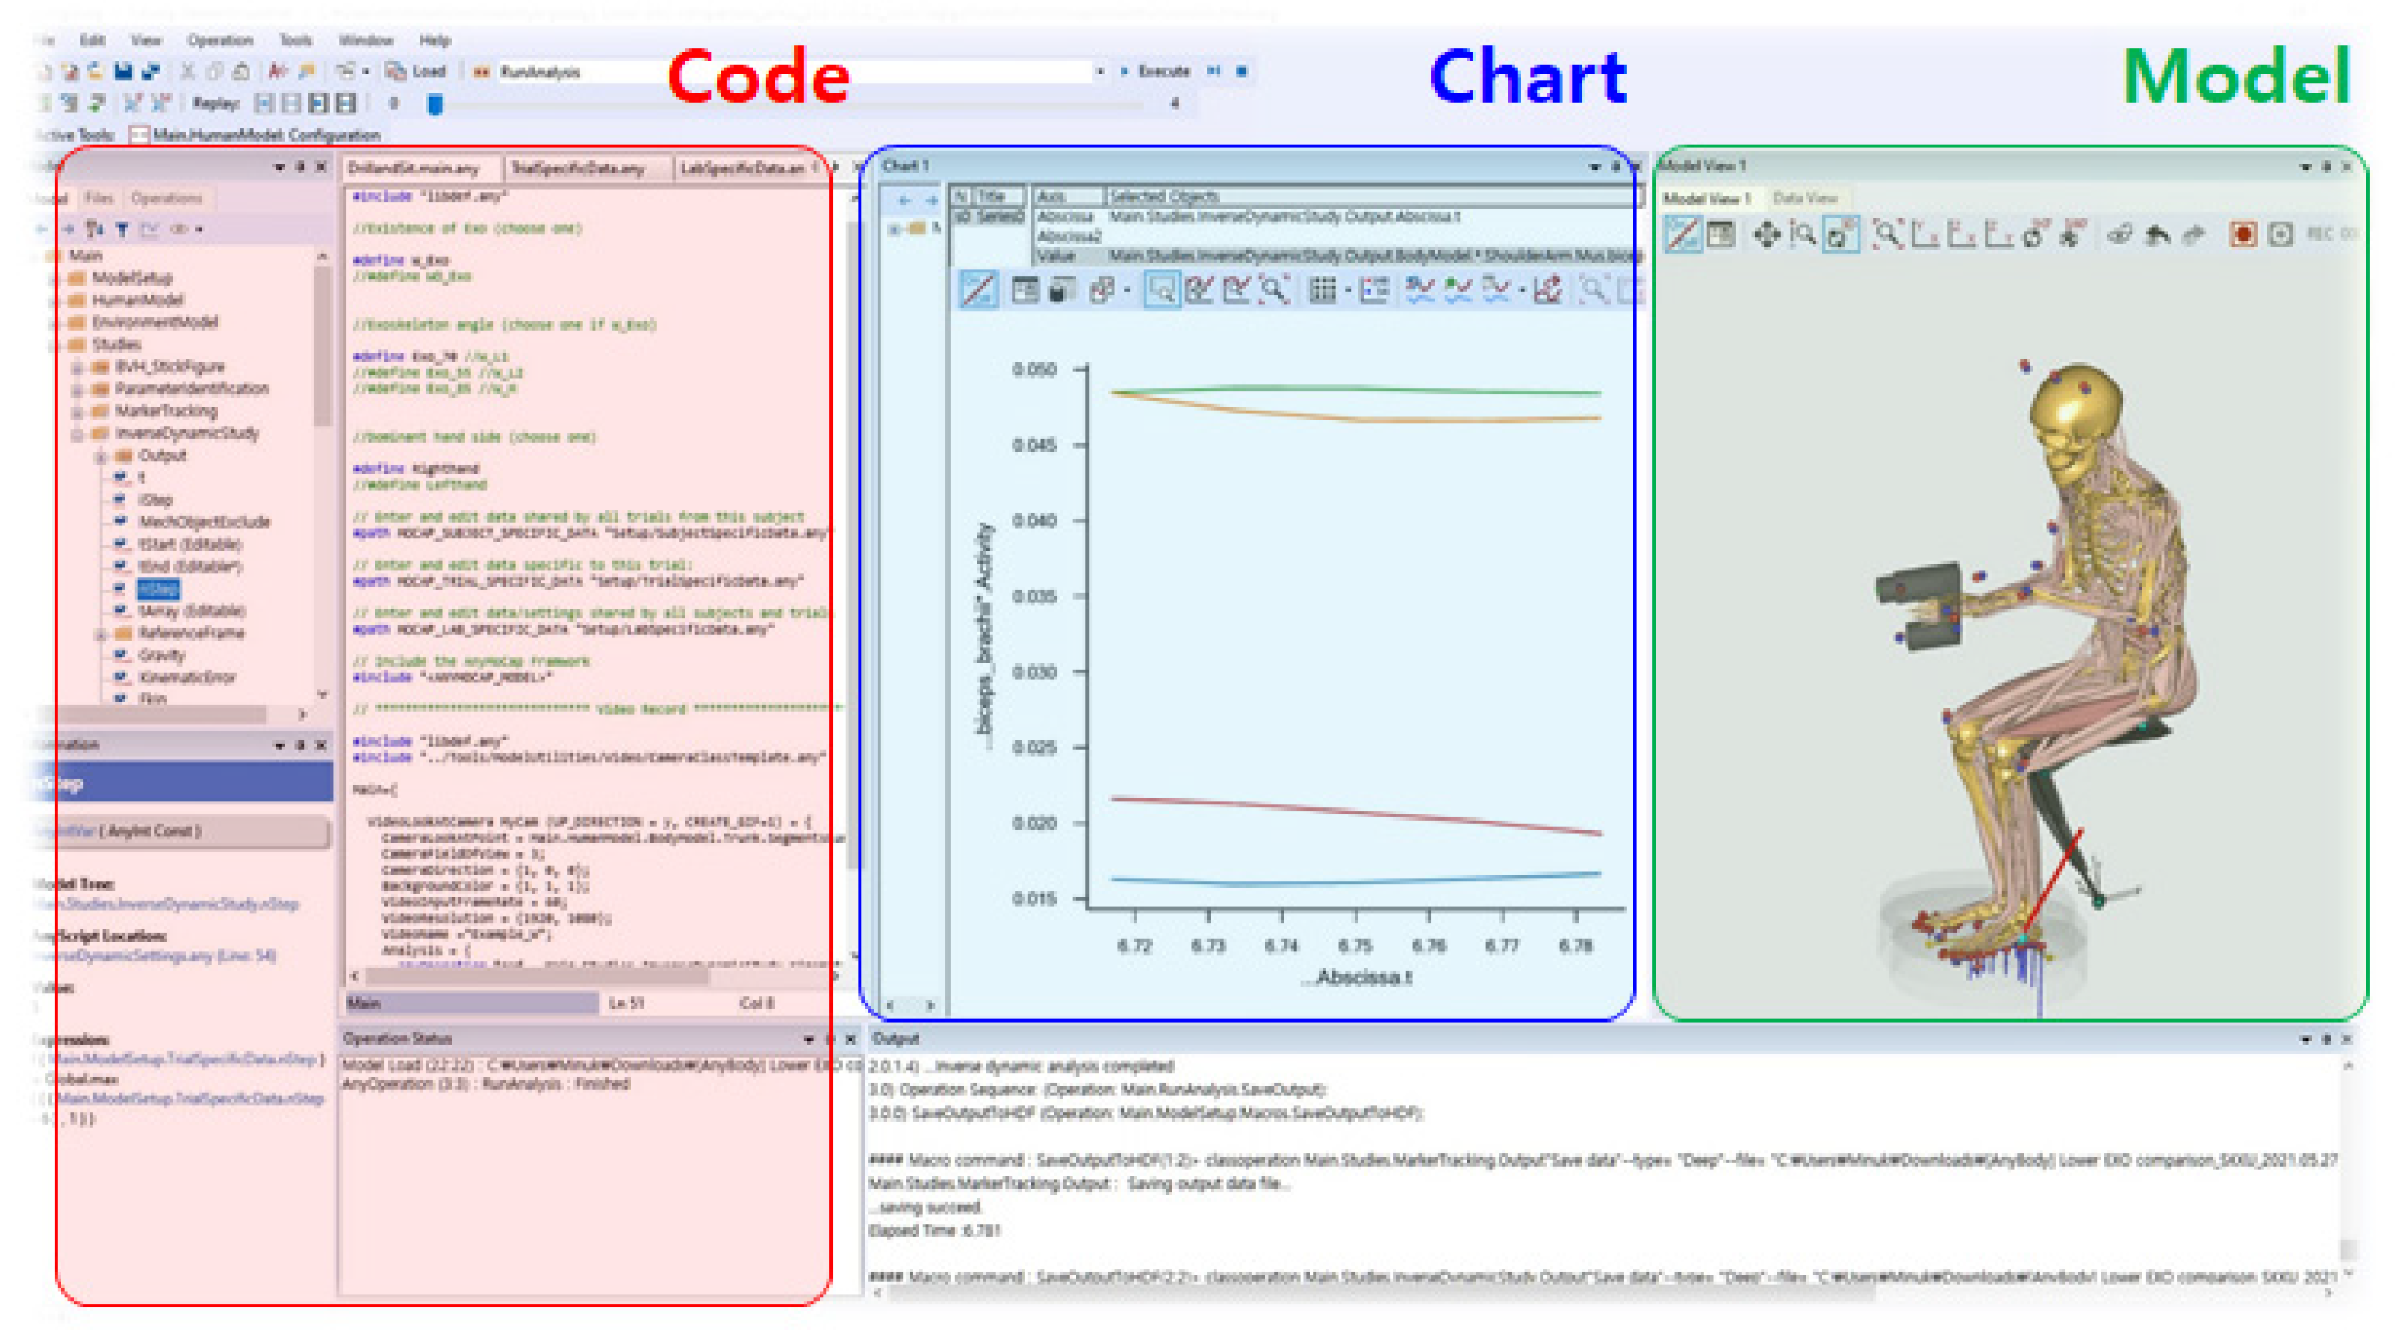
Task: Switch to the TrialSpecificData.any tab
Action: (x=577, y=169)
